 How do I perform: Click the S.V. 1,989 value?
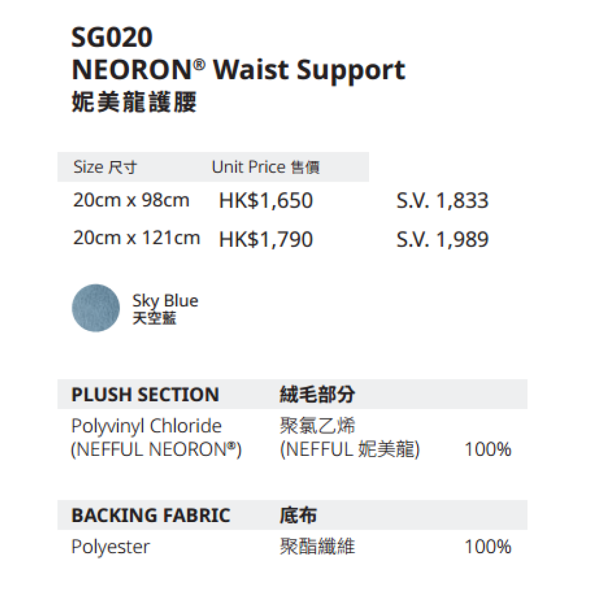(x=443, y=240)
